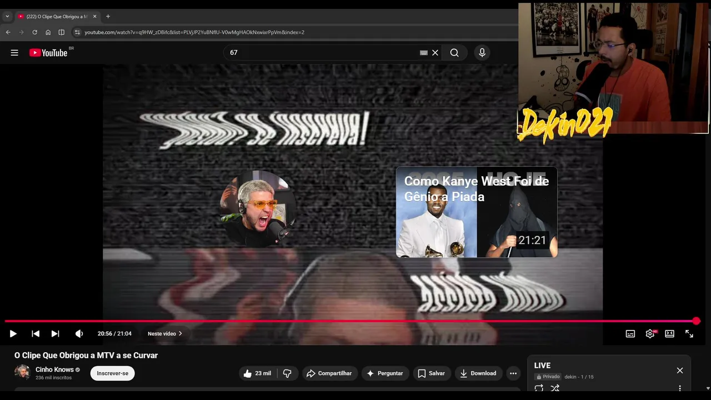Image resolution: width=711 pixels, height=400 pixels.
Task: Go to the browser home page icon
Action: [48, 32]
